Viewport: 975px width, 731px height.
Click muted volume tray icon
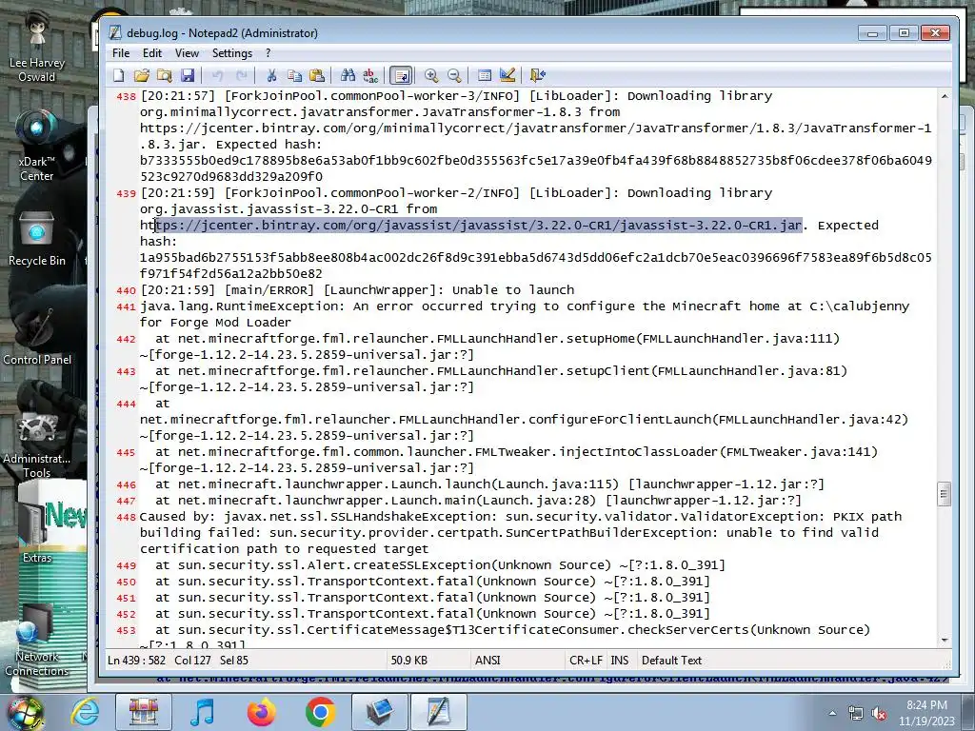click(x=879, y=713)
